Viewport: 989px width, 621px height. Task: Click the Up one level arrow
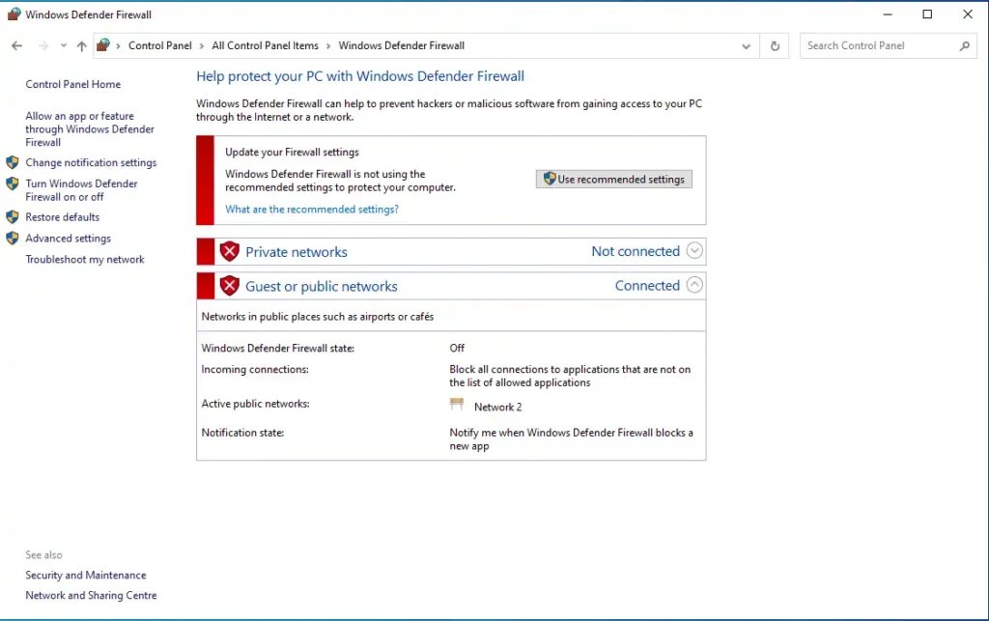pyautogui.click(x=81, y=45)
